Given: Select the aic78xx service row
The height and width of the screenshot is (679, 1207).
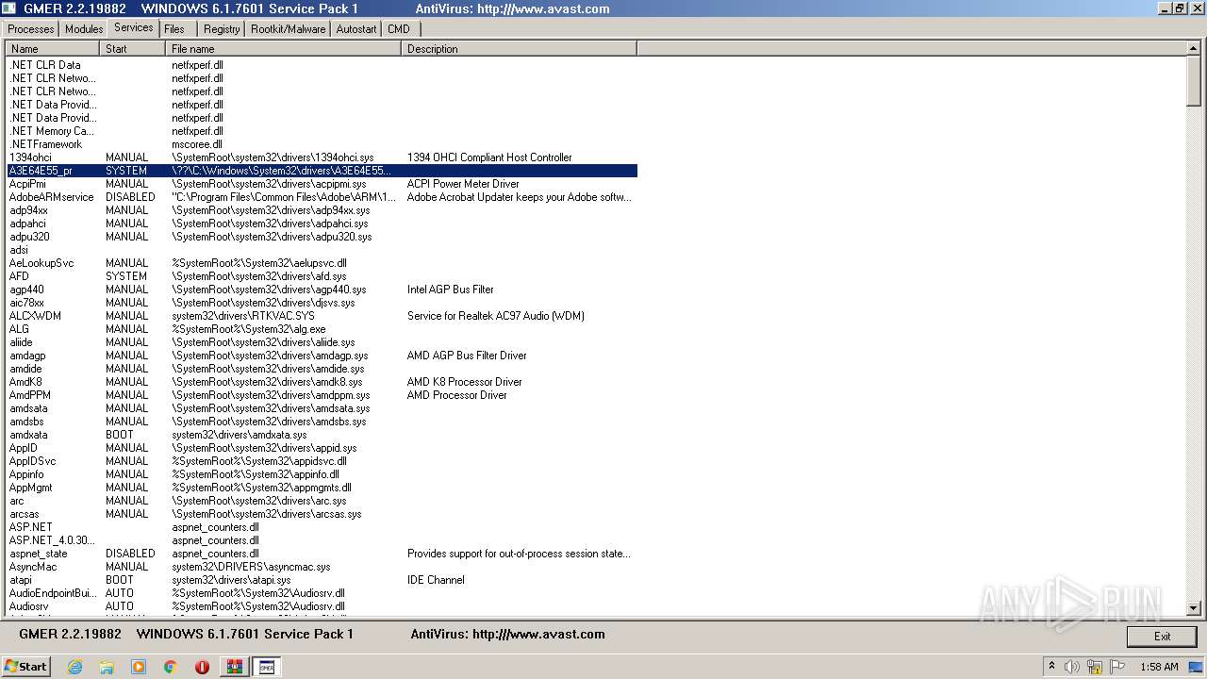Looking at the screenshot, I should tap(322, 303).
